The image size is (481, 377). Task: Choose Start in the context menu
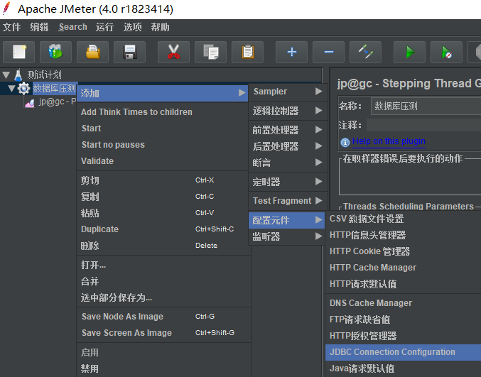[162, 128]
